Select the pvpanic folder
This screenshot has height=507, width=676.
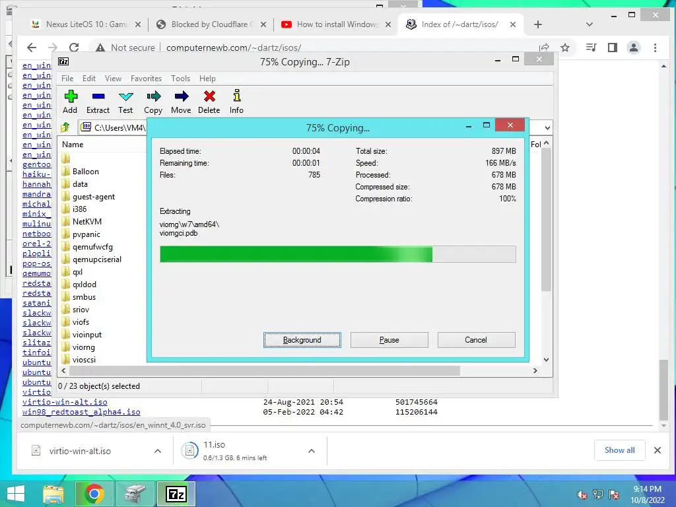point(86,234)
